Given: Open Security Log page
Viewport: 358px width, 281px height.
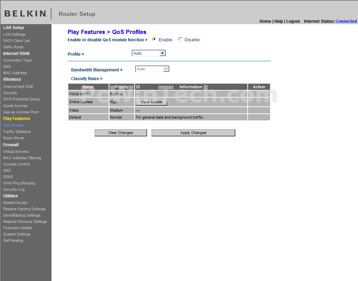Looking at the screenshot, I should click(14, 190).
